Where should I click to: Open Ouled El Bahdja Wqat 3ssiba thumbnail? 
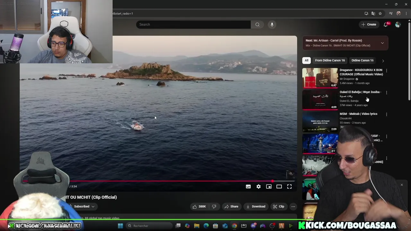coord(320,100)
